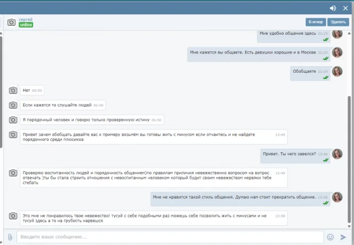Click the chat scrollbar up arrow
This screenshot has height=245, width=354.
(x=349, y=33)
